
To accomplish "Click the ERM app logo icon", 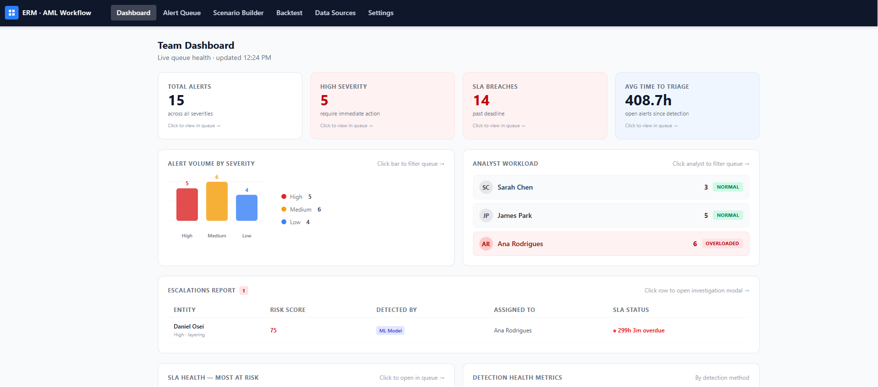I will [12, 13].
